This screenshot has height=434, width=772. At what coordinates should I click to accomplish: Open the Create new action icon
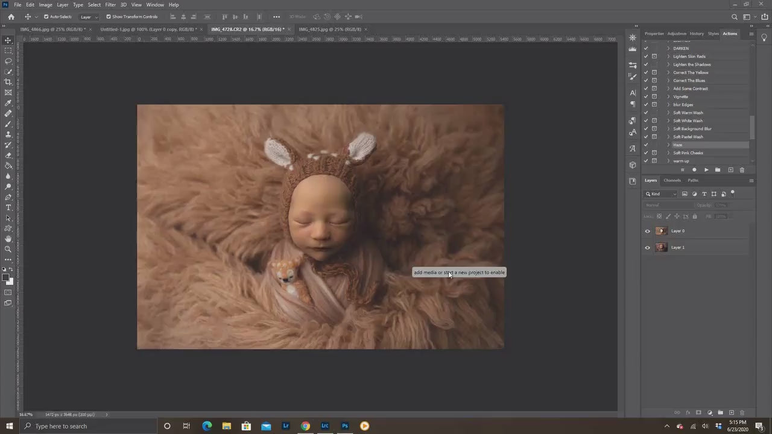(730, 170)
